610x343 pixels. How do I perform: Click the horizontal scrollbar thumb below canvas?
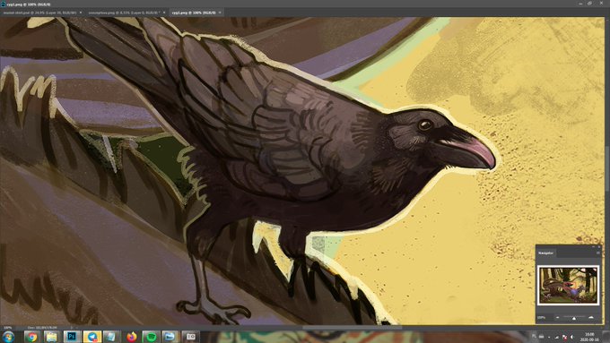pyautogui.click(x=352, y=328)
